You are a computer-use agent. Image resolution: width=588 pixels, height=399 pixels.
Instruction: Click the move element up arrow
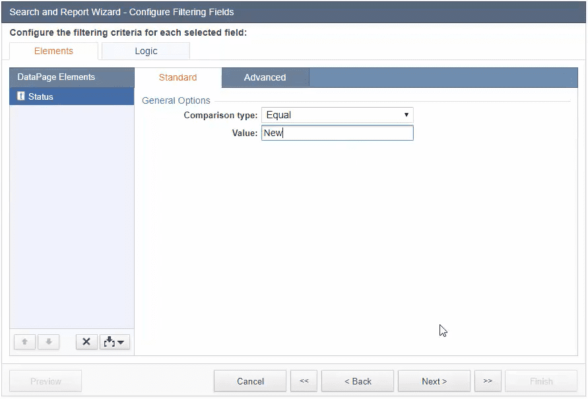pos(25,342)
